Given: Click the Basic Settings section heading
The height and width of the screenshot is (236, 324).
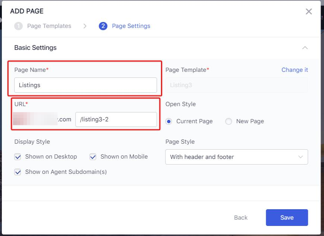Looking at the screenshot, I should point(35,48).
